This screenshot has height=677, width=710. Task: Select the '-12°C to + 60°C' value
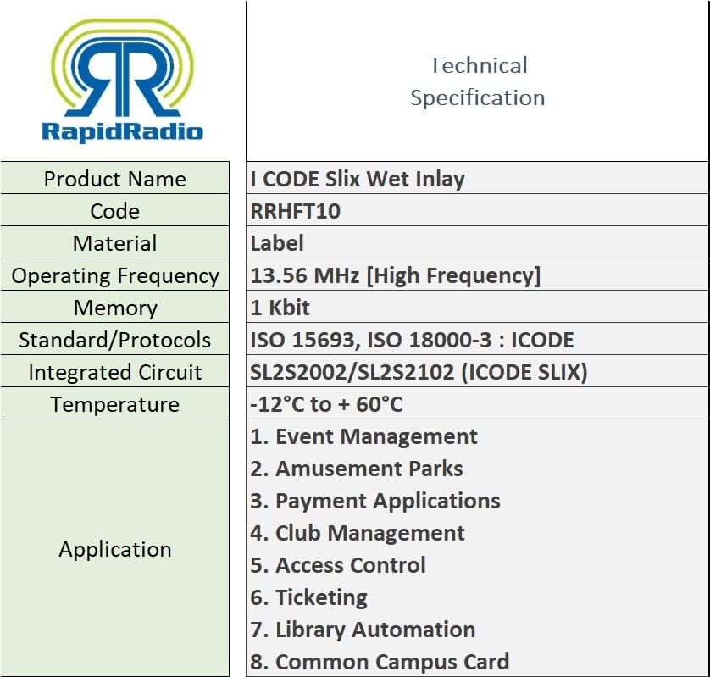326,404
